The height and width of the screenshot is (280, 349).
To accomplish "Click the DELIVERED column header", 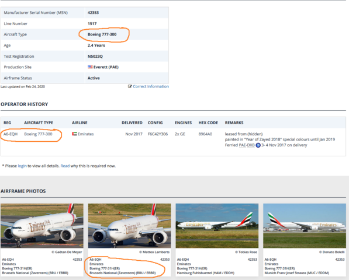I will 132,123.
